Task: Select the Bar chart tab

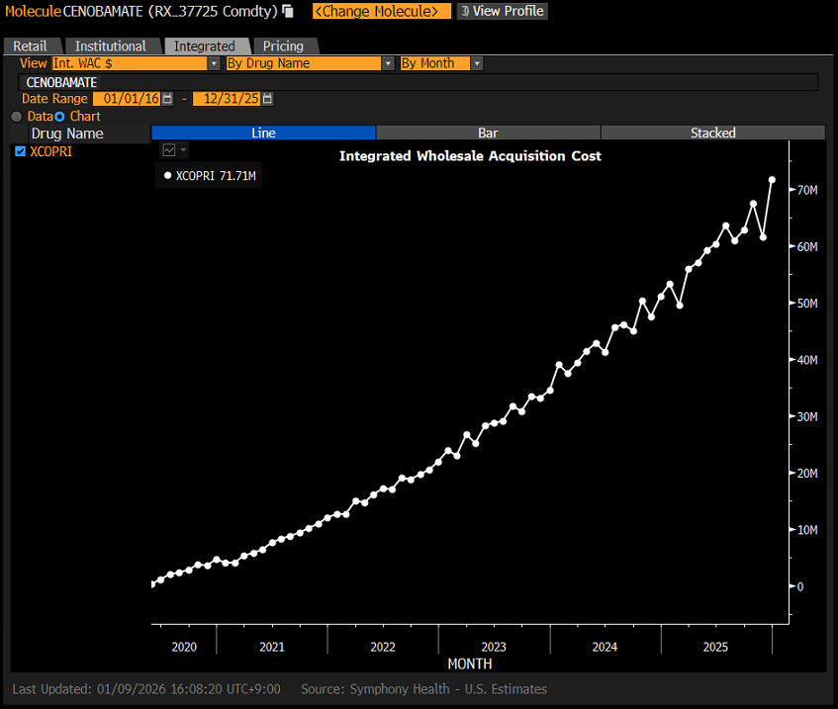Action: point(488,133)
